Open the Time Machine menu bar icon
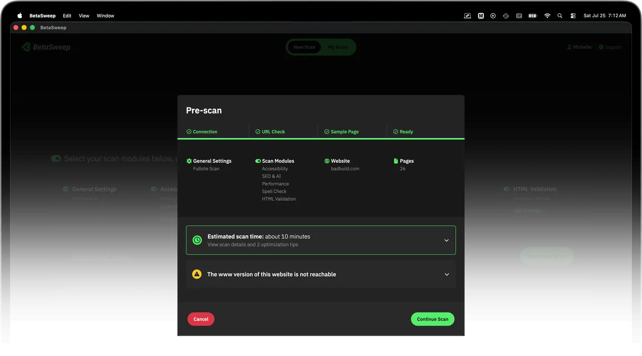Image resolution: width=642 pixels, height=356 pixels. point(506,16)
